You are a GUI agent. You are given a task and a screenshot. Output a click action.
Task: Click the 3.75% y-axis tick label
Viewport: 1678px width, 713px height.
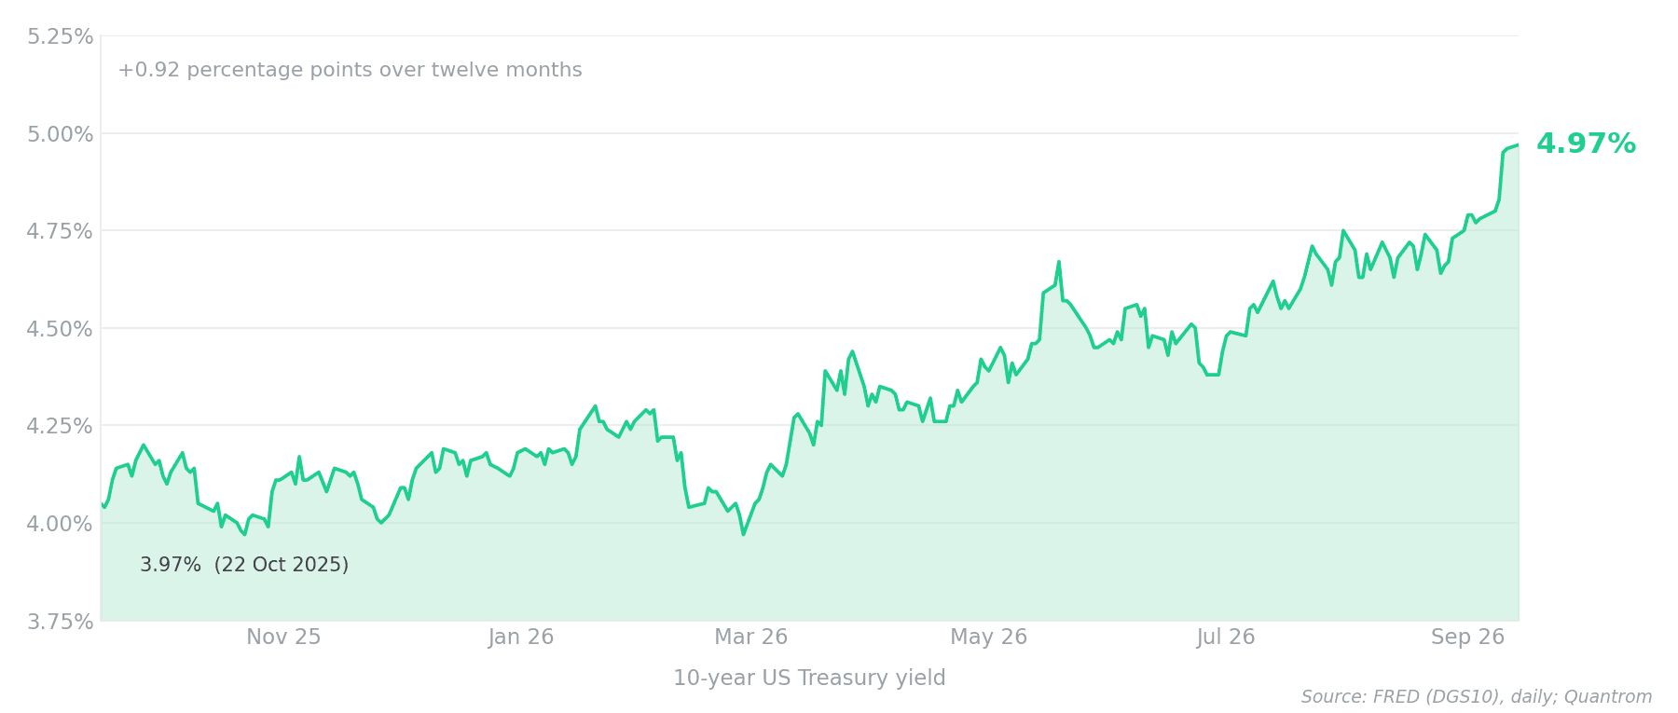61,622
